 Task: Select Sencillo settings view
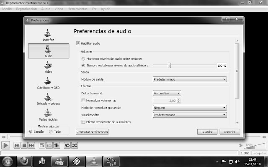pos(31,132)
